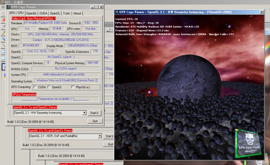Go to the Tools tab
The height and width of the screenshot is (165, 270).
point(67,13)
